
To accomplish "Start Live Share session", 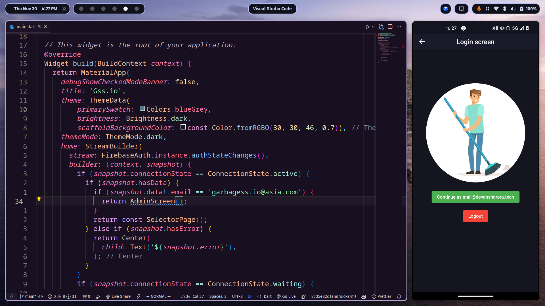I will click(118, 296).
